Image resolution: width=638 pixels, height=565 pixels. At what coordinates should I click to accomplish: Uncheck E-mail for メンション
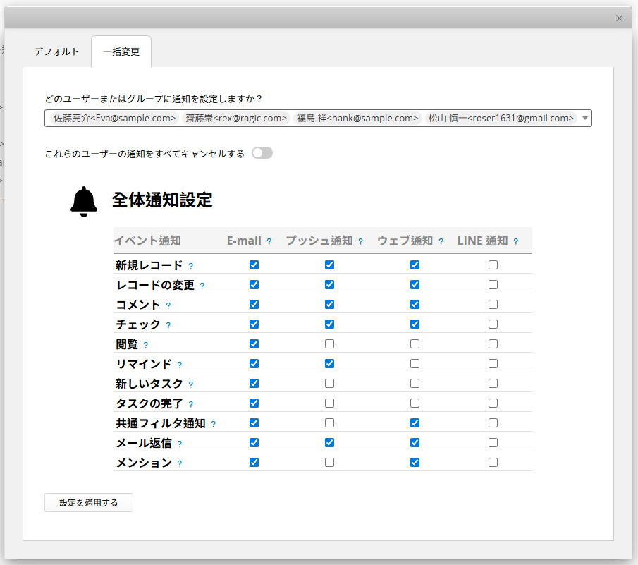coord(254,463)
